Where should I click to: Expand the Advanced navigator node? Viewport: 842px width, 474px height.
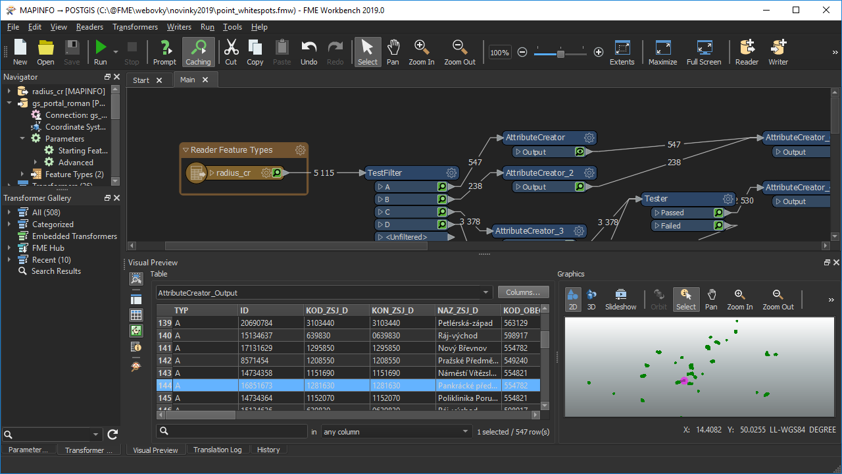click(x=36, y=163)
